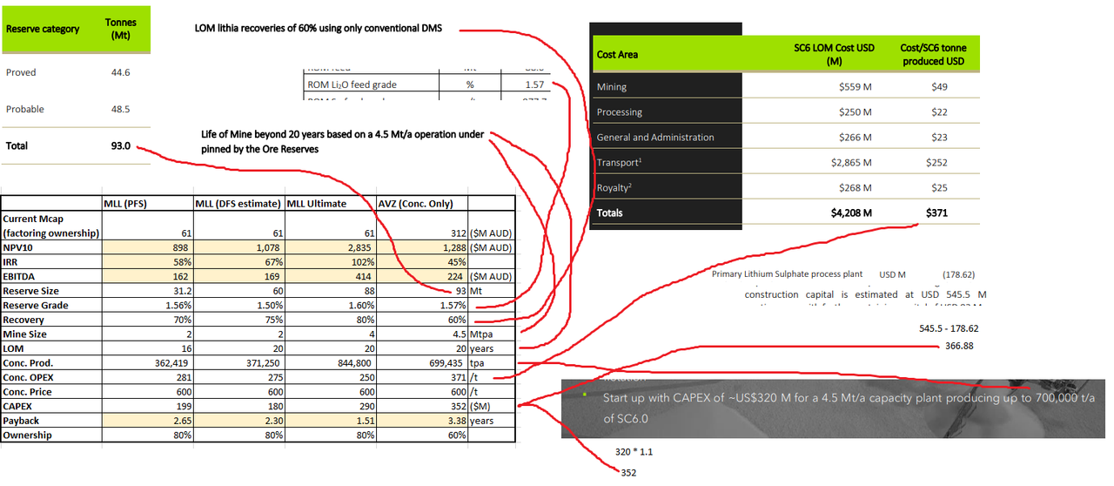Select the formula text '320 * 1.1'
1114x486 pixels.
633,453
